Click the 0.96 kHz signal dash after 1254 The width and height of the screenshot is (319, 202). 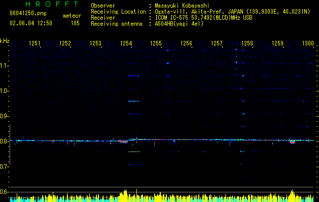click(x=134, y=101)
